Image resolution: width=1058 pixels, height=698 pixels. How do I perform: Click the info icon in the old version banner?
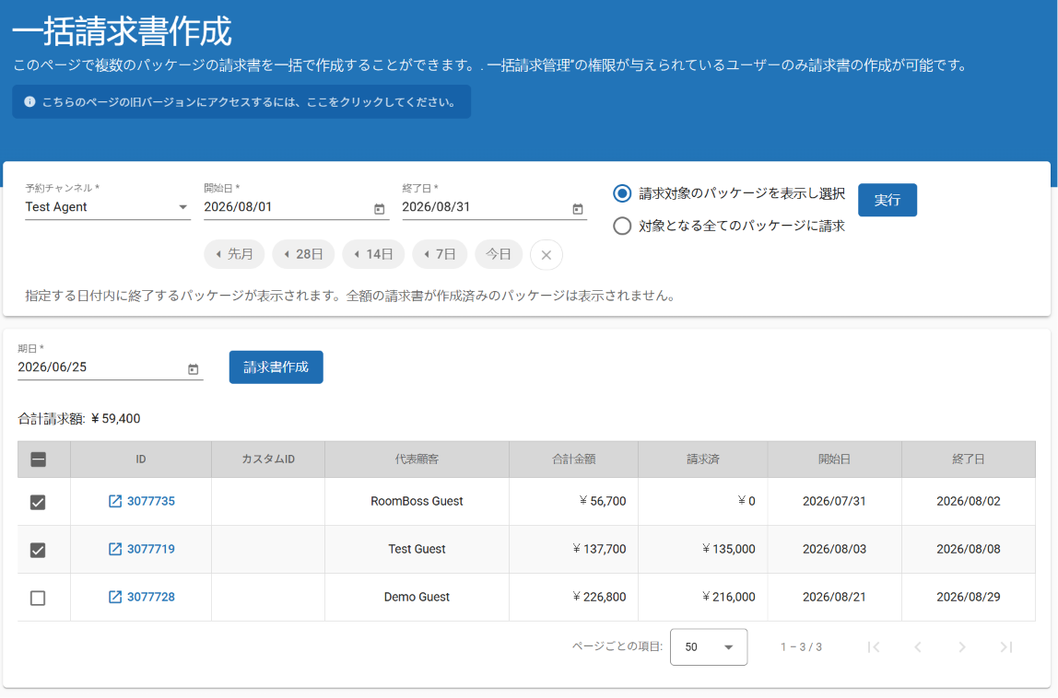click(29, 102)
